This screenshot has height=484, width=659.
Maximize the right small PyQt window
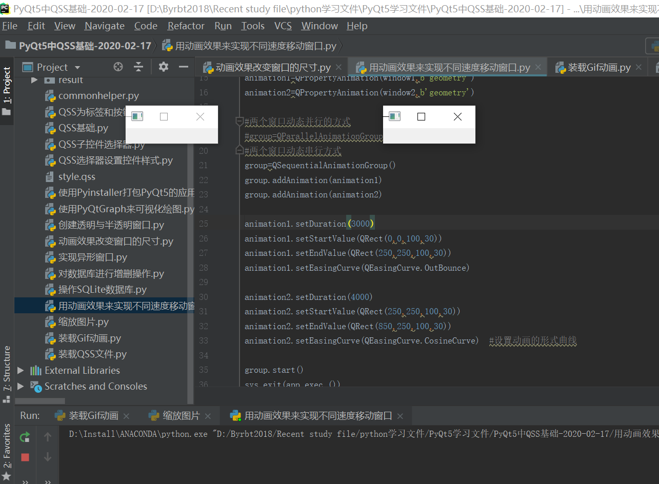point(421,117)
